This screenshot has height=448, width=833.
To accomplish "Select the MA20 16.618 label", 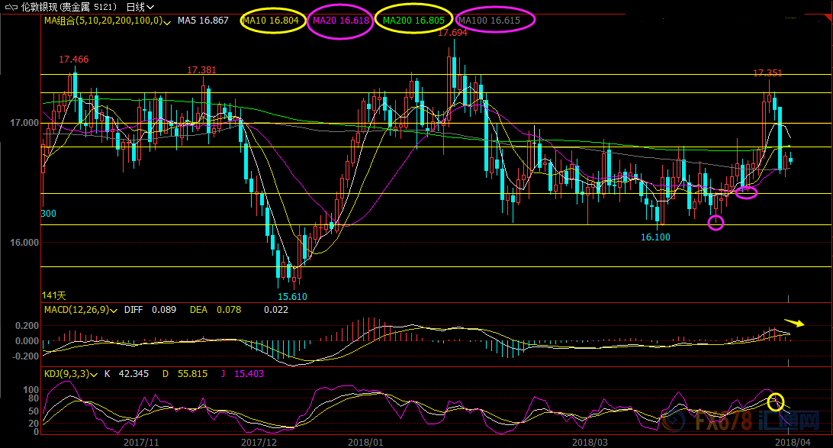I will coord(340,21).
